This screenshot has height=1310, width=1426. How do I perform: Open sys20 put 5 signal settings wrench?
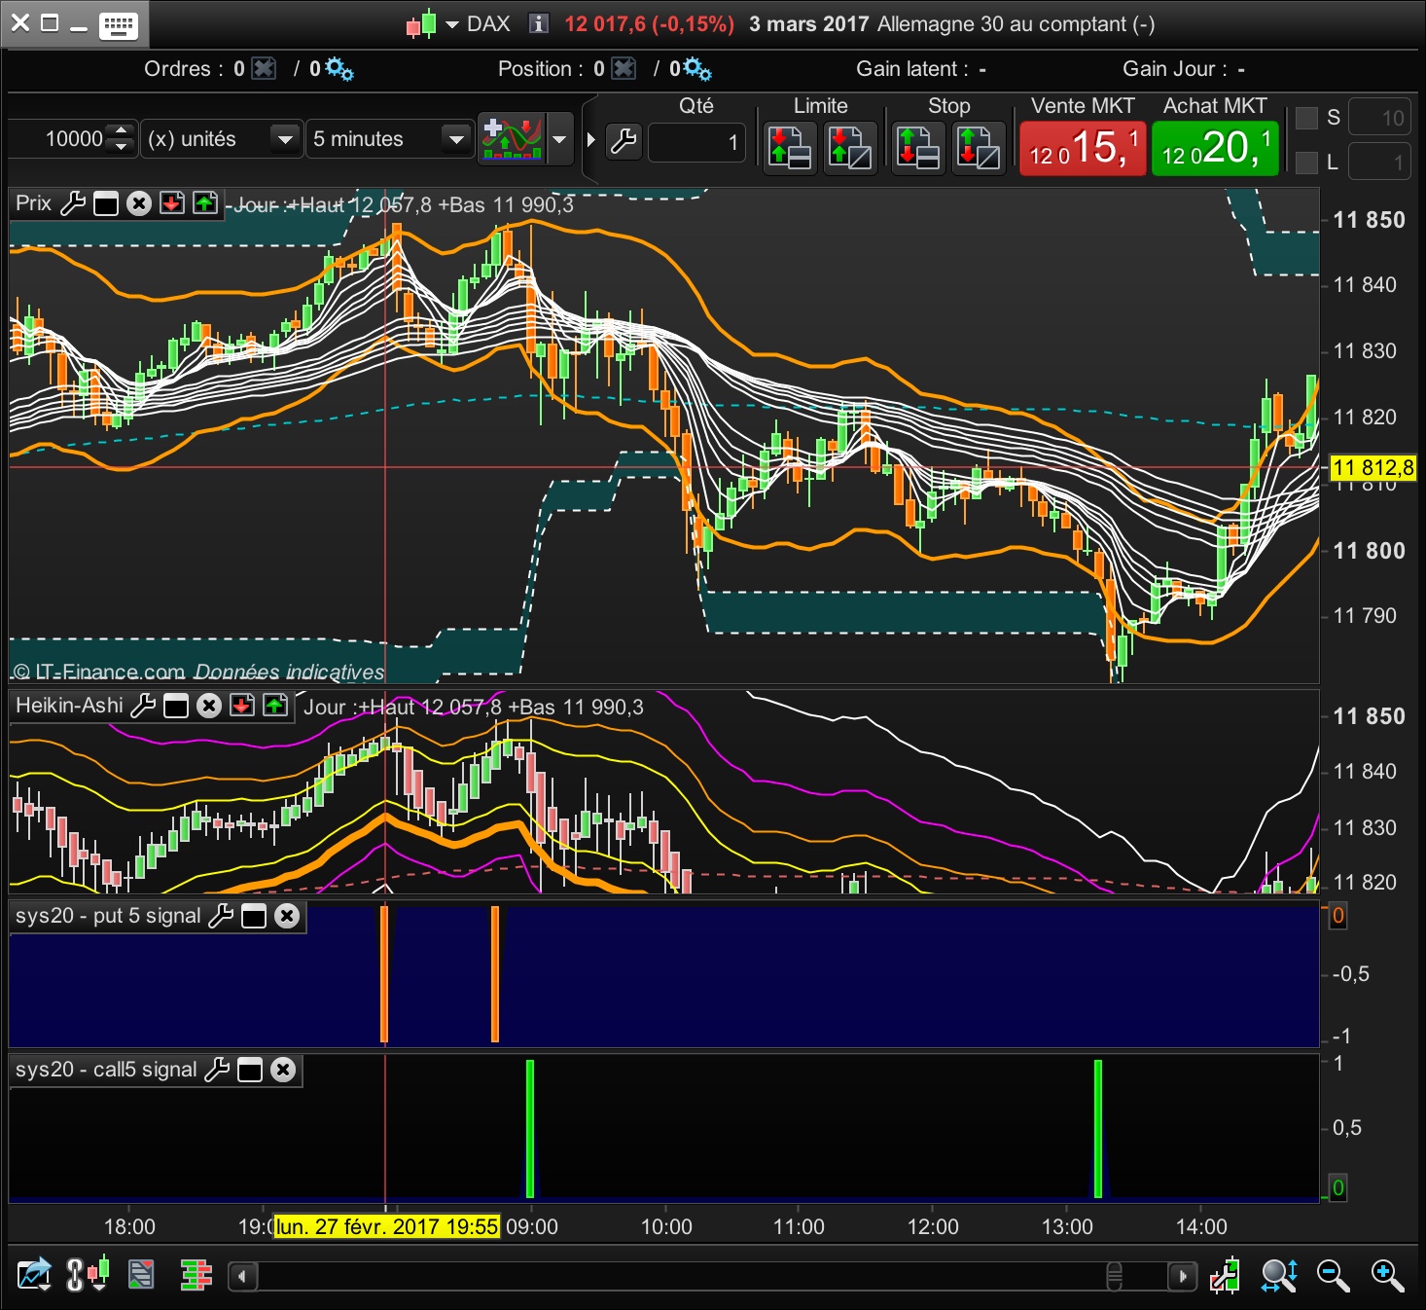[221, 916]
